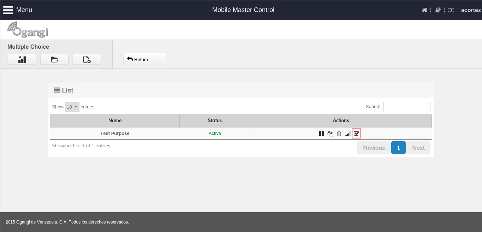Viewport: 482px width, 232px height.
Task: Click the open folder button
Action: click(54, 59)
